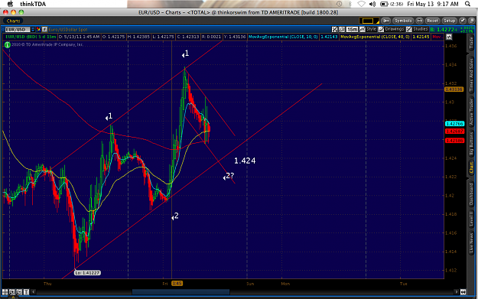The image size is (478, 299).
Task: Click the Reset button
Action: [432, 21]
